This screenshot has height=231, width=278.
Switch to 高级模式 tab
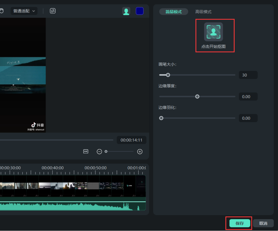(203, 12)
